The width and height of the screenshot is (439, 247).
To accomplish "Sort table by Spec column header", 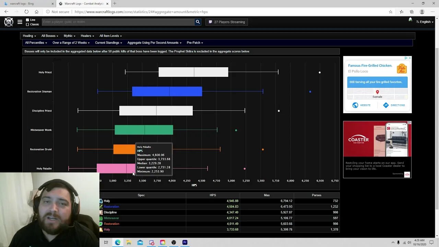I will (x=141, y=195).
